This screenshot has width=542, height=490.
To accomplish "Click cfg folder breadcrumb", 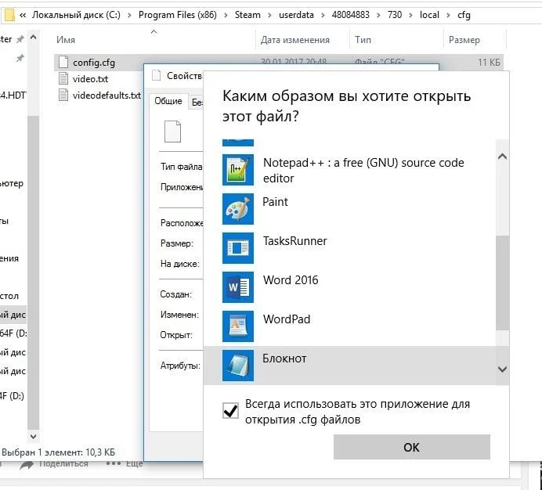I will coord(464,15).
